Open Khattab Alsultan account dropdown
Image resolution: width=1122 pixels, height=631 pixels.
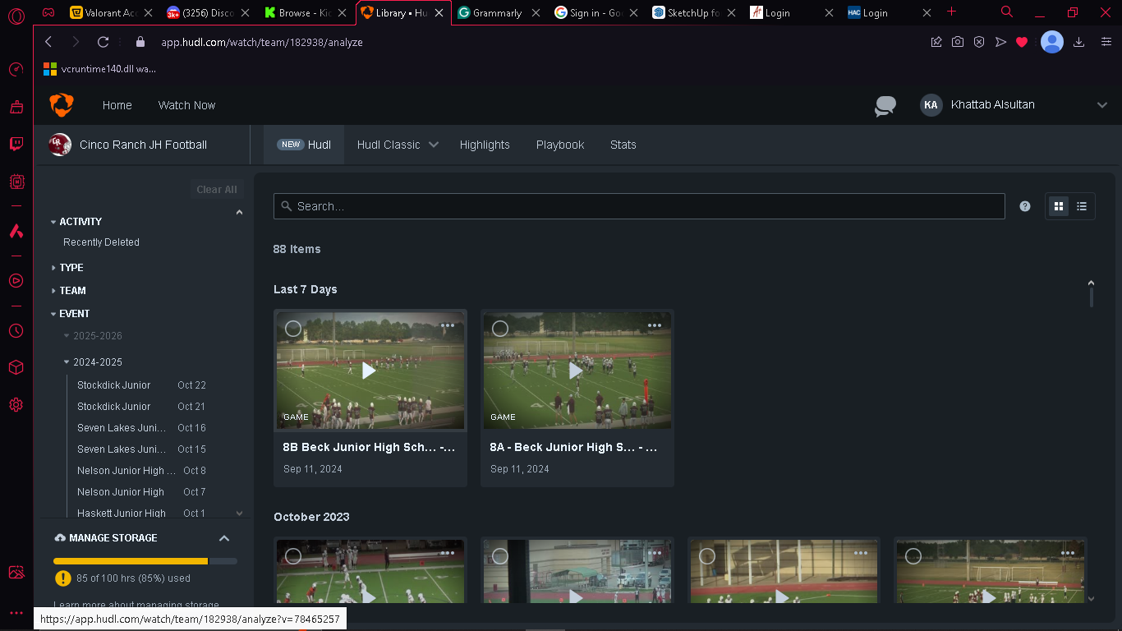click(1102, 105)
